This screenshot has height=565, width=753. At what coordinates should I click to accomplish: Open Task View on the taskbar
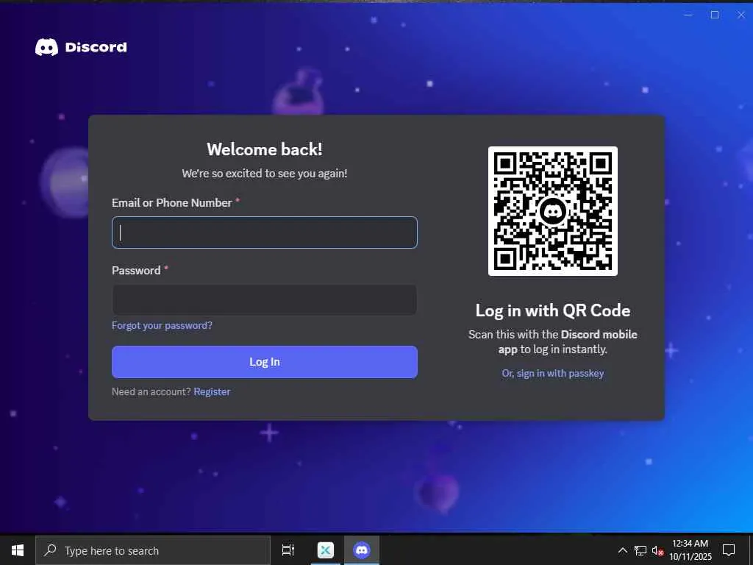click(x=288, y=550)
